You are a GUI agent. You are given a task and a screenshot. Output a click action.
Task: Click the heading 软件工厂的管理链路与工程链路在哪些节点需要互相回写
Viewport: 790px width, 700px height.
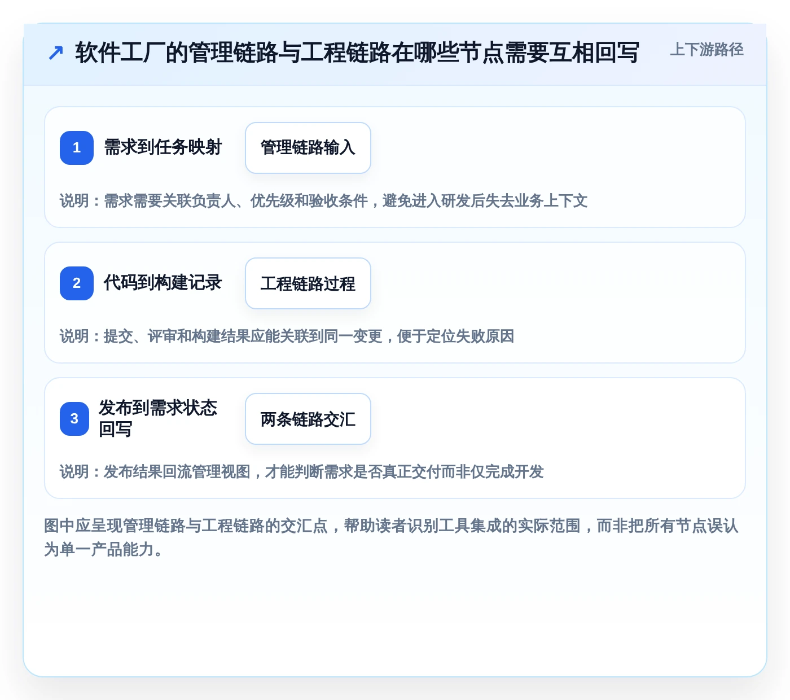357,53
